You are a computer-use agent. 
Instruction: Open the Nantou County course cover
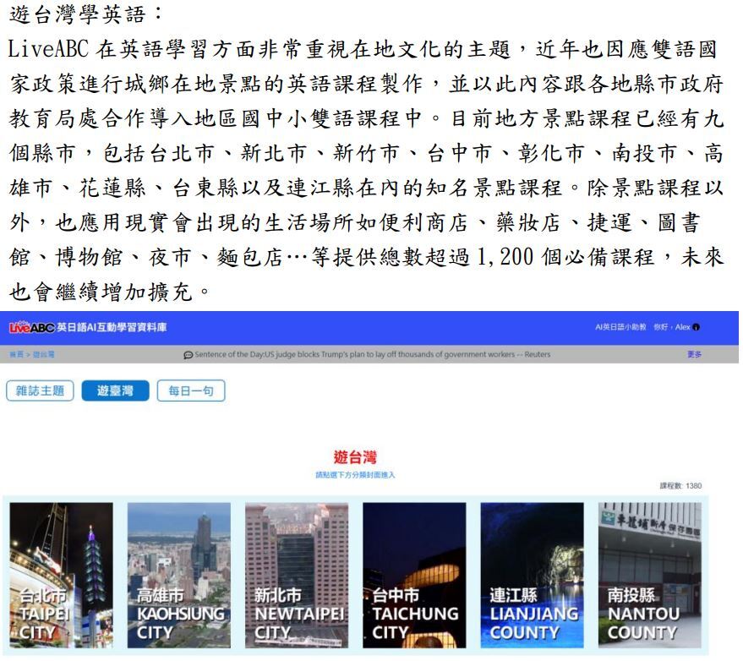click(x=649, y=575)
